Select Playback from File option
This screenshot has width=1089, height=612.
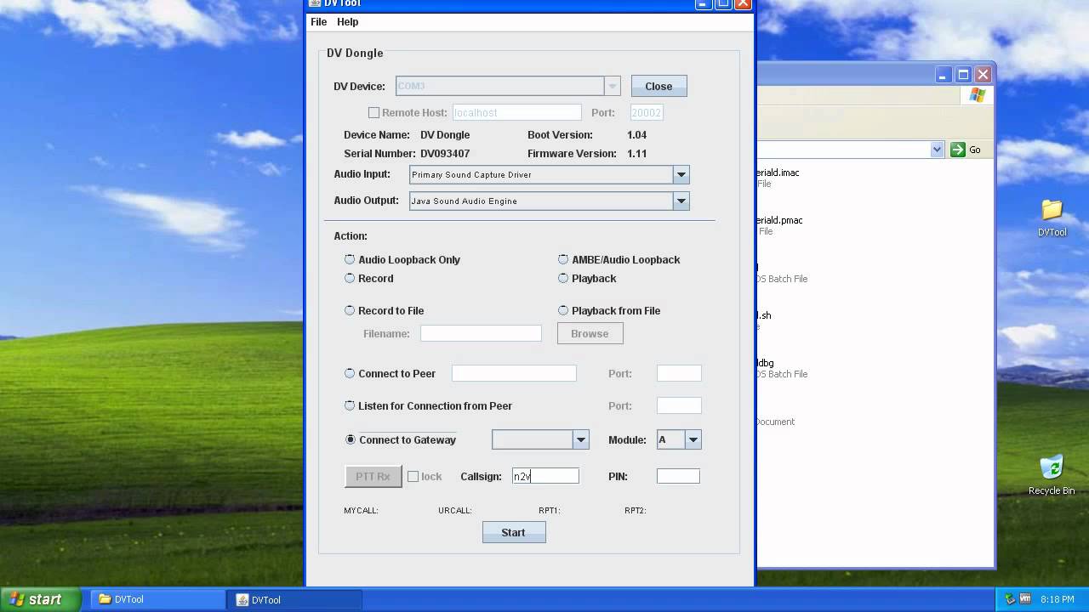pos(609,310)
